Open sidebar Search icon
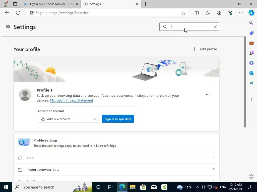The image size is (257, 192). pyautogui.click(x=251, y=23)
